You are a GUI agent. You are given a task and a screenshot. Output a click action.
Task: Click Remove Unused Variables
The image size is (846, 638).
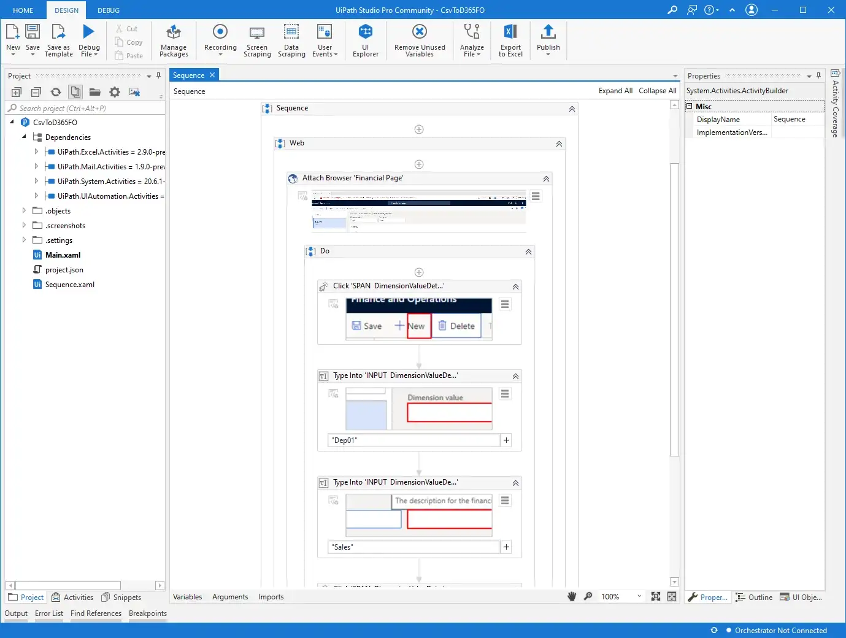pyautogui.click(x=420, y=40)
